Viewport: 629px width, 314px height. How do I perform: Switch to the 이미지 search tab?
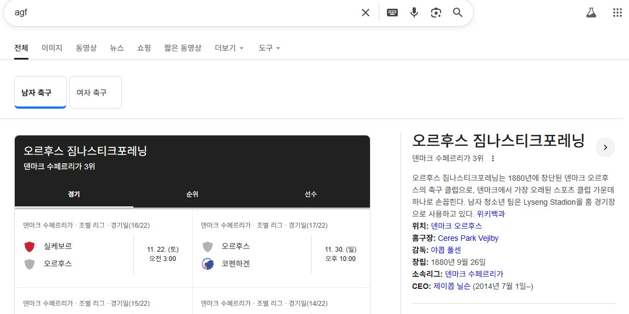pos(52,48)
